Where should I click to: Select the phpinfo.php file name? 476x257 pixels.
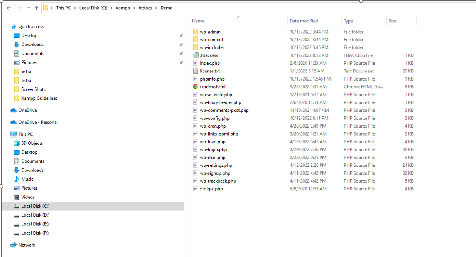(x=212, y=79)
